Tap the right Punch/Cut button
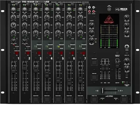The image size is (140, 118). (x=124, y=99)
